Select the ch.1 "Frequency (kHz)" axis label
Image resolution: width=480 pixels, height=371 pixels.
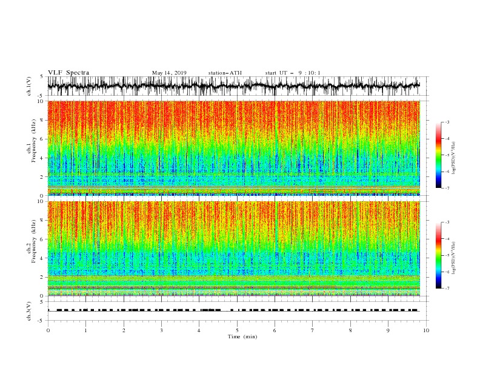click(34, 140)
